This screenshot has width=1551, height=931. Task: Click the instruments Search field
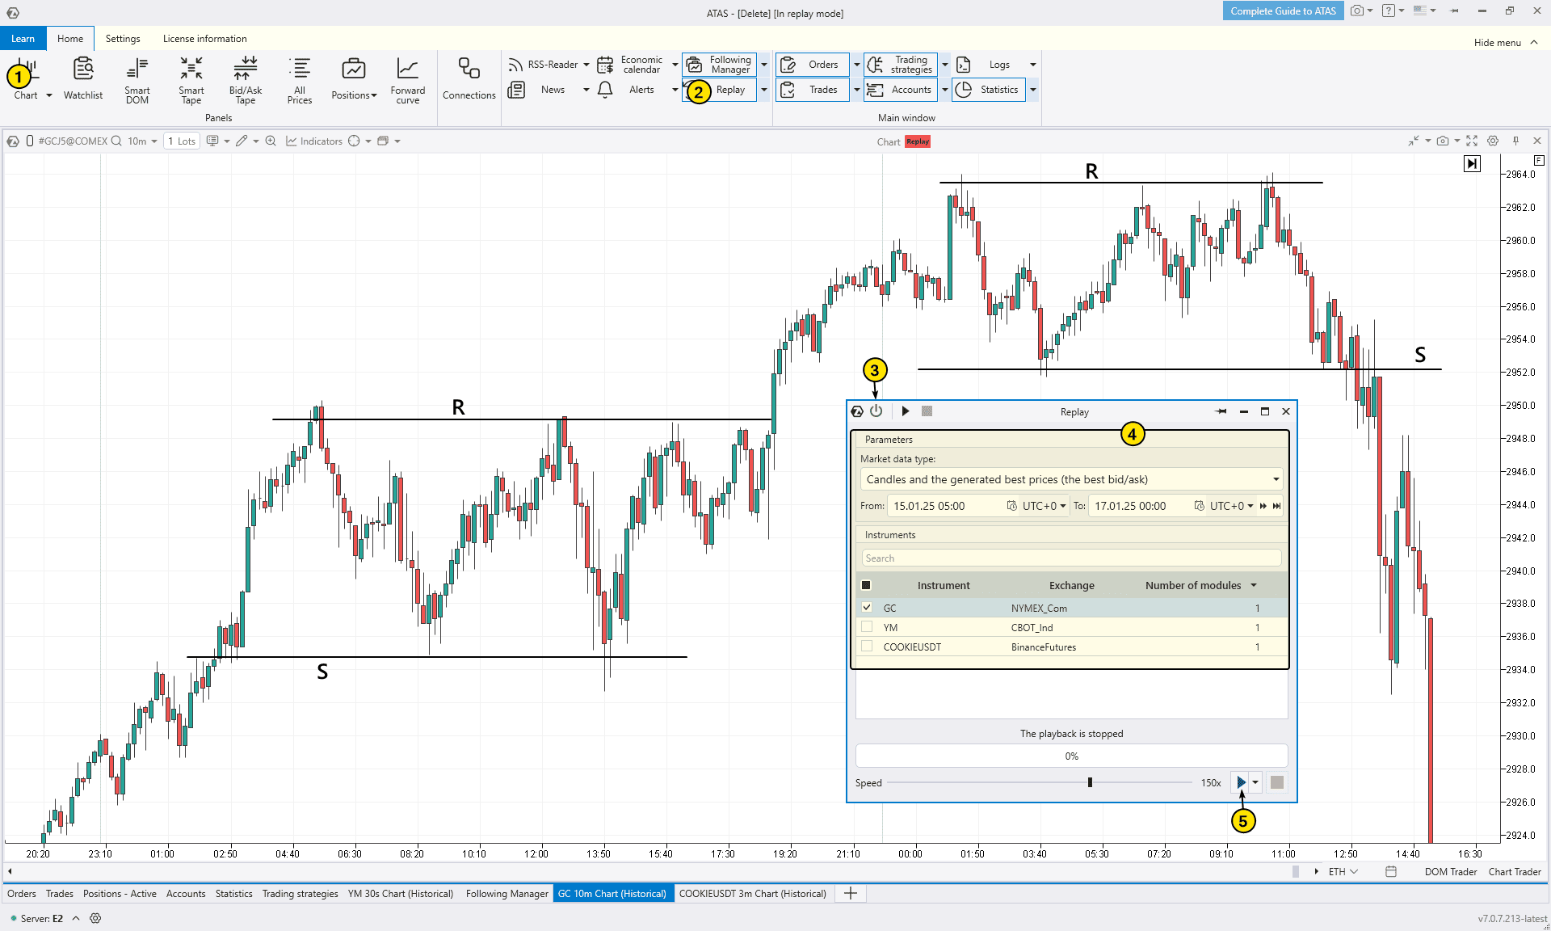(x=1070, y=558)
